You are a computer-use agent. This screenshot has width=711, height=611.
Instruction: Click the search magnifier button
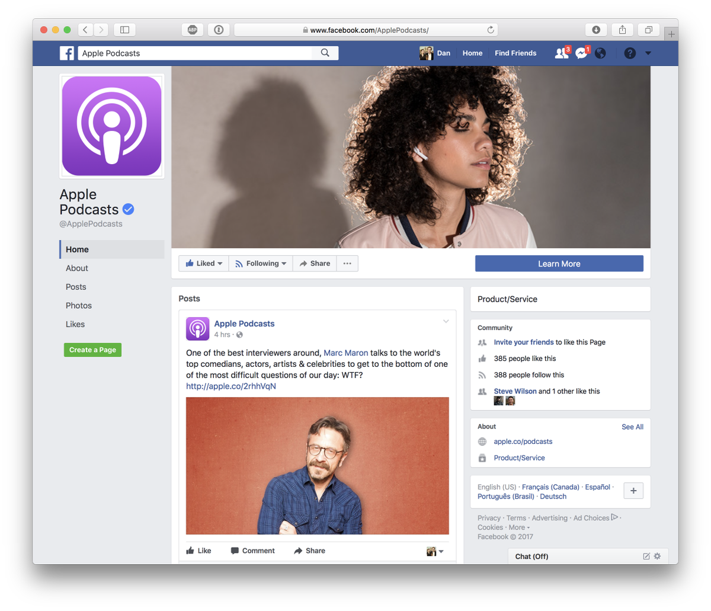pyautogui.click(x=325, y=53)
